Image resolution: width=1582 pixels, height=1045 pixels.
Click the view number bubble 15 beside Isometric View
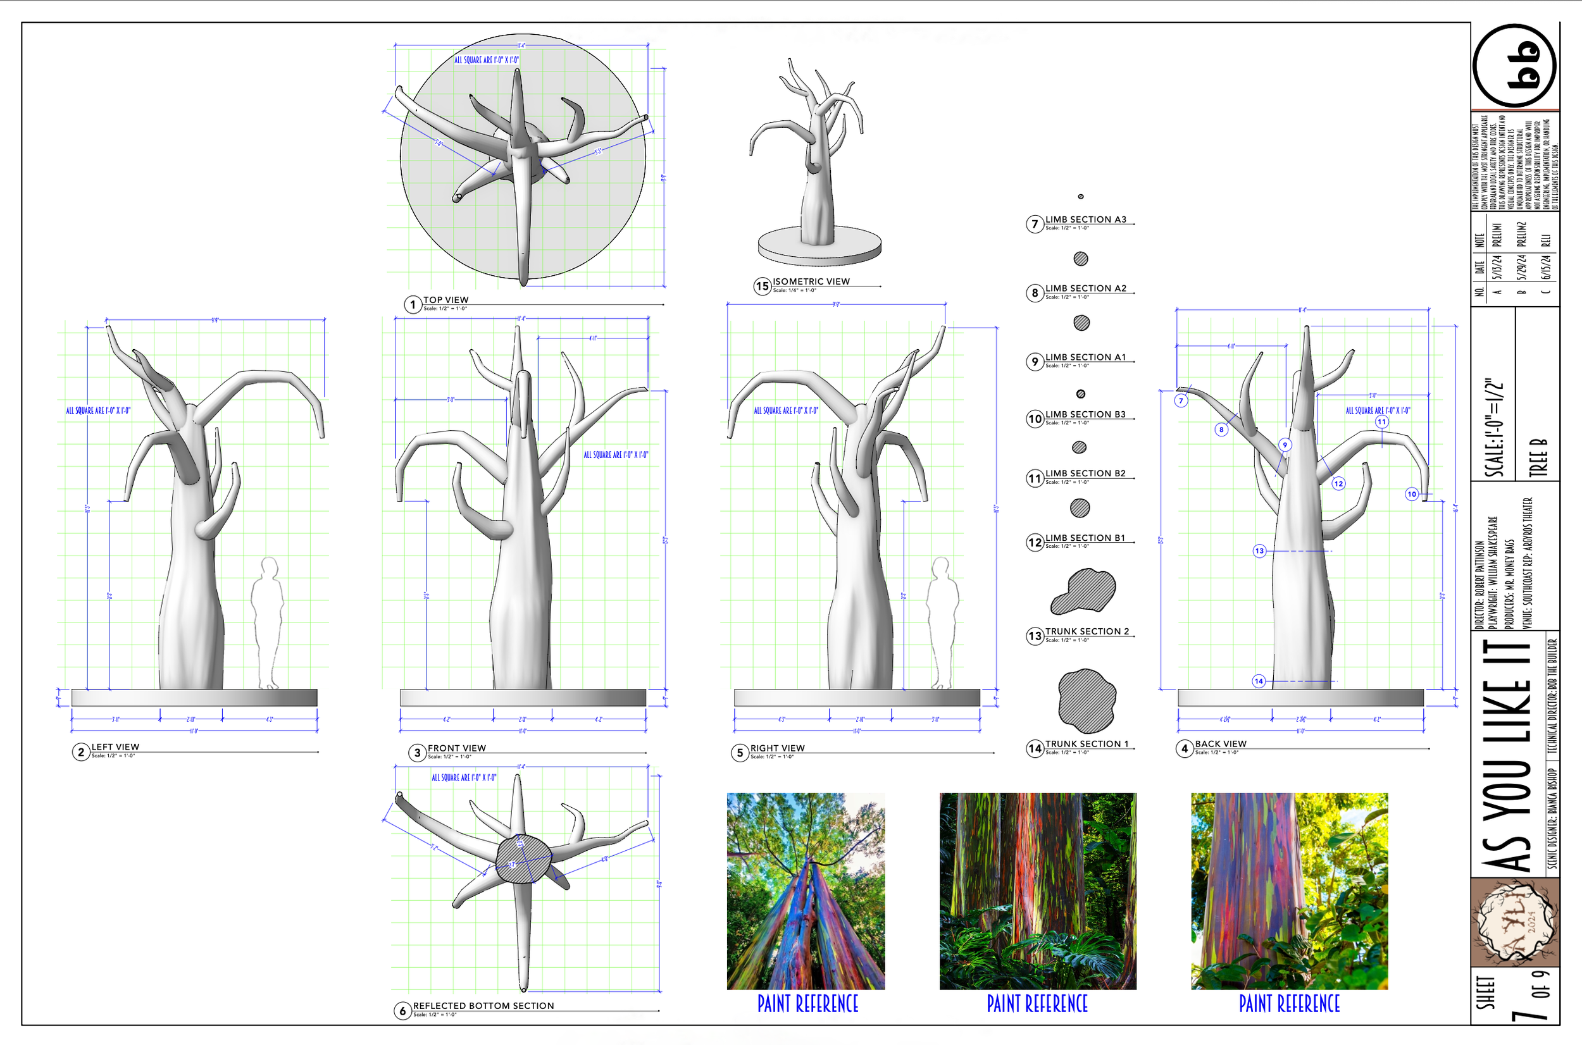click(762, 287)
